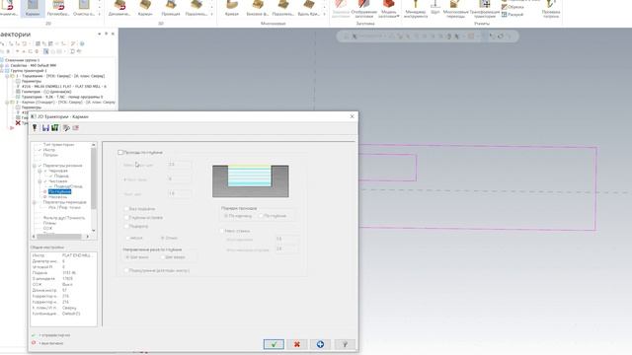Select Подвод/Отвод in the dialog tree
The height and width of the screenshot is (355, 632).
pyautogui.click(x=68, y=186)
